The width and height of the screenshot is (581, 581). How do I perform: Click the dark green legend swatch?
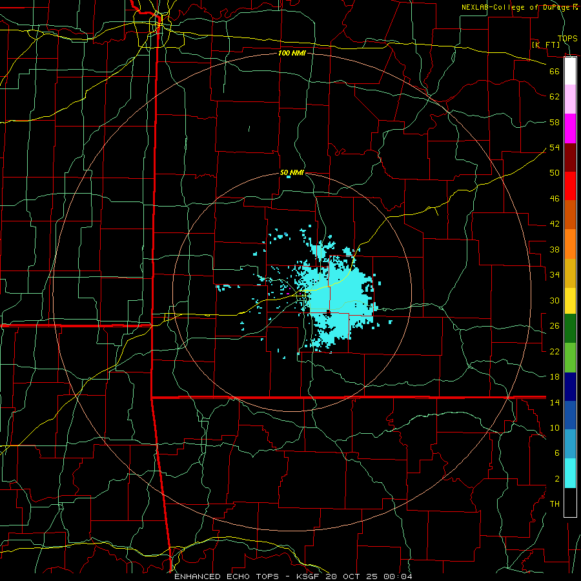[570, 328]
